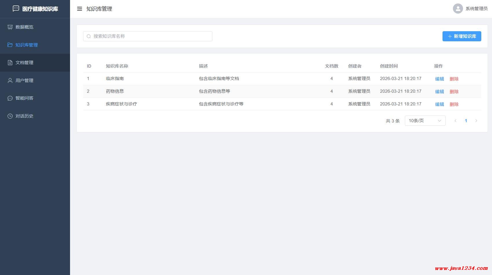492x275 pixels.
Task: Go to previous page arrow
Action: click(x=456, y=121)
